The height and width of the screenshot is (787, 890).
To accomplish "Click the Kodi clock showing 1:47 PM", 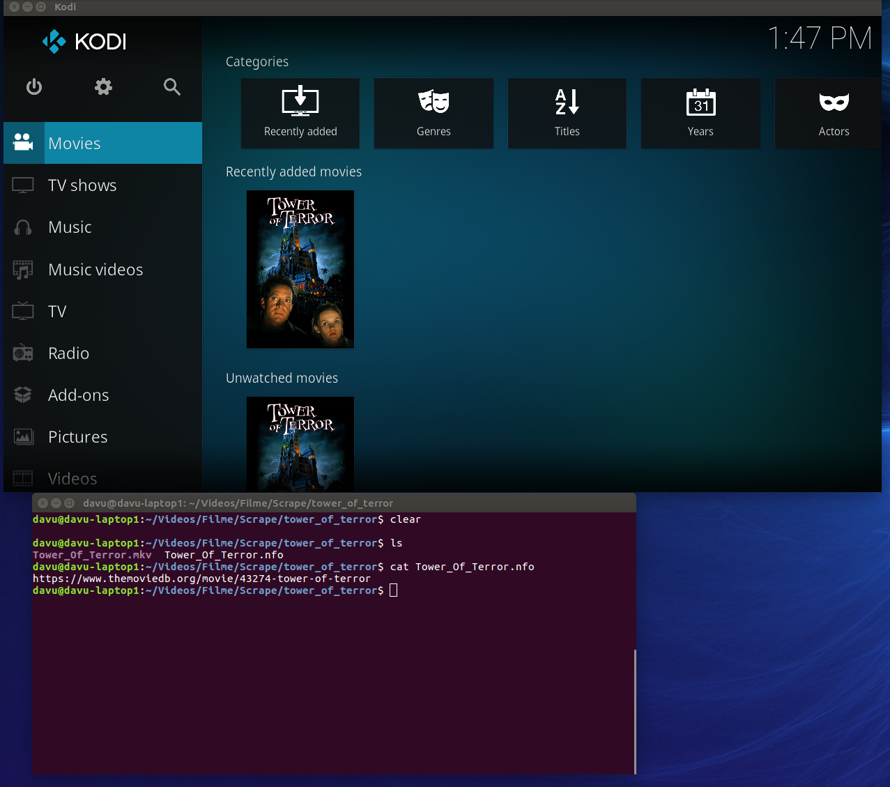I will click(x=820, y=38).
